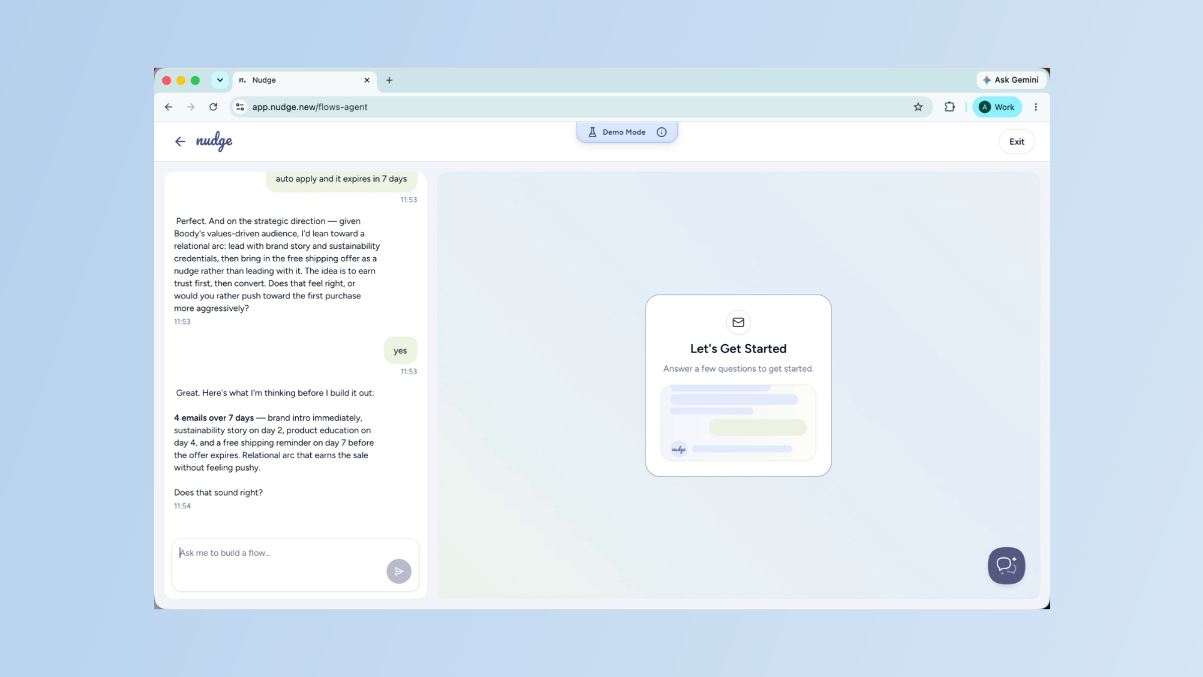Open the Demo Mode info icon

tap(662, 132)
